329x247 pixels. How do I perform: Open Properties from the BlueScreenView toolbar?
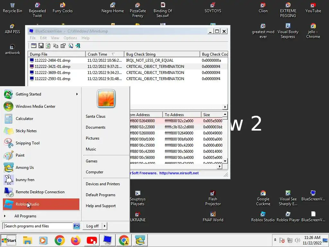pyautogui.click(x=63, y=46)
